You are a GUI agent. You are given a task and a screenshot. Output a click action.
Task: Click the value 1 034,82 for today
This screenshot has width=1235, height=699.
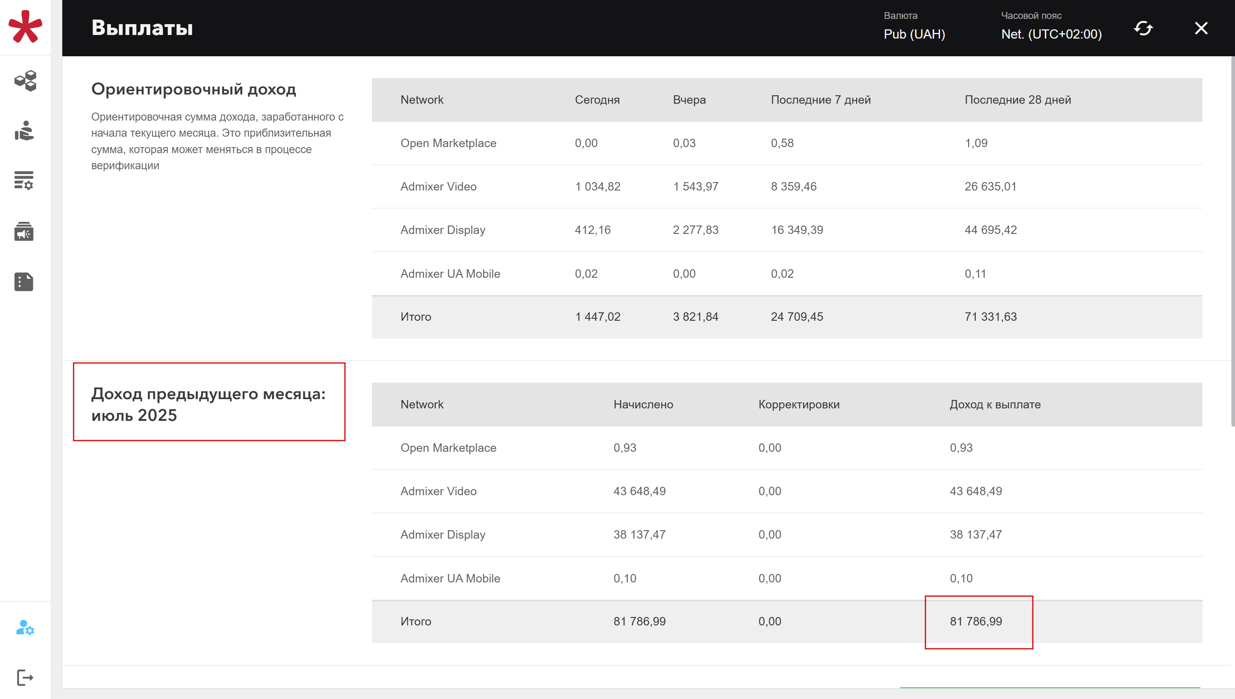[x=597, y=186]
